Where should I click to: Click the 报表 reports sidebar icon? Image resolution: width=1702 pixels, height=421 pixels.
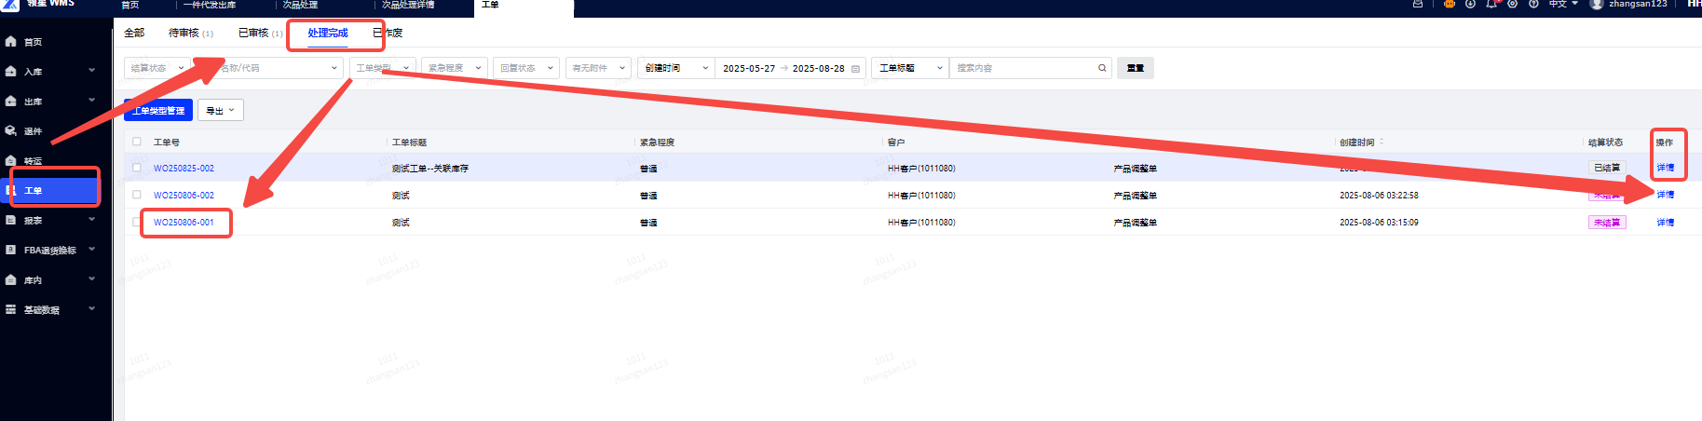tap(11, 221)
